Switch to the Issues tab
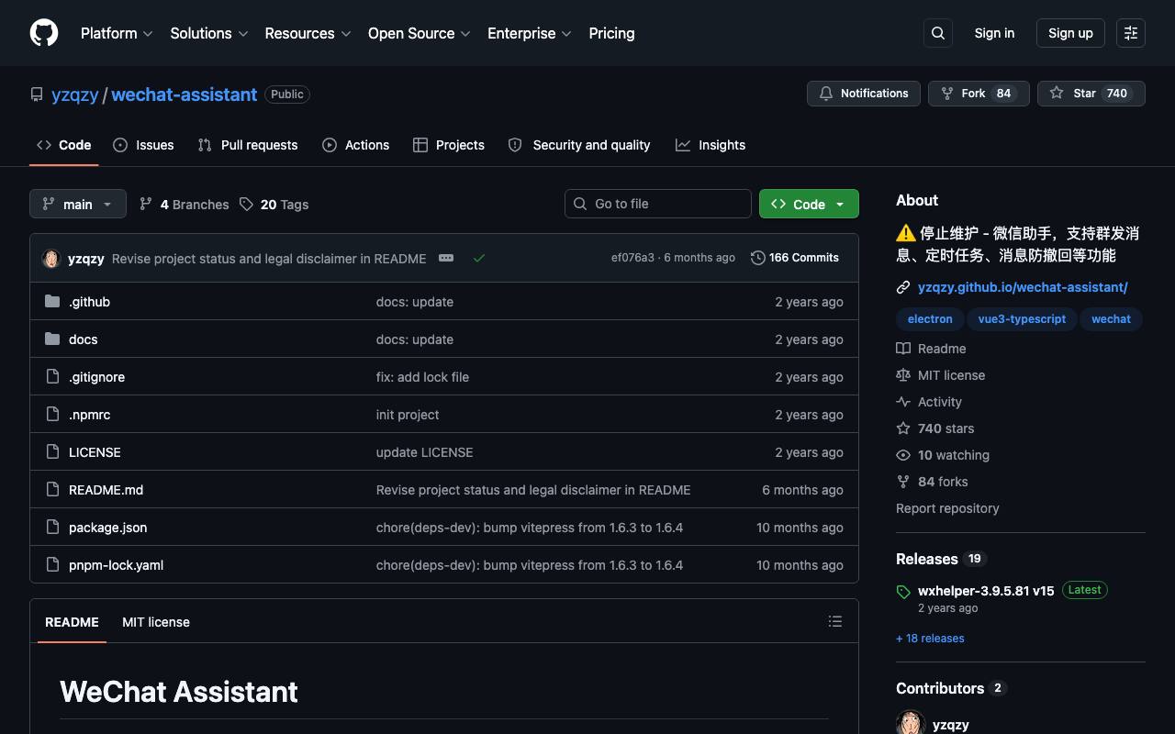 143,145
